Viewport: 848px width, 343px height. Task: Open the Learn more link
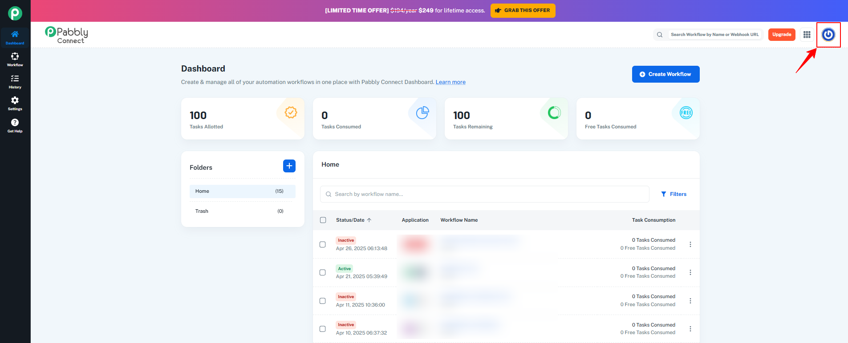450,82
